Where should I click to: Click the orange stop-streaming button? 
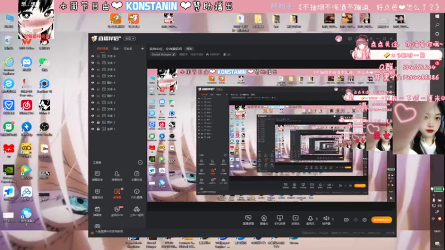point(382,219)
